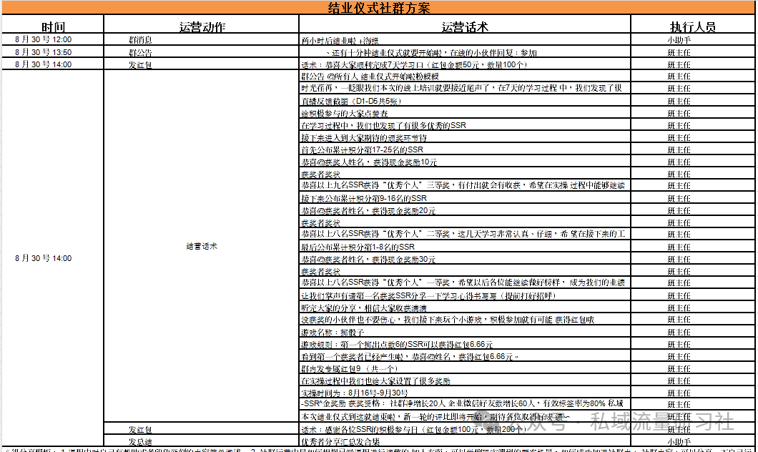Click the cell "给积极参与的大家点赞查"
Viewport: 758px width, 452px height.
[465, 113]
